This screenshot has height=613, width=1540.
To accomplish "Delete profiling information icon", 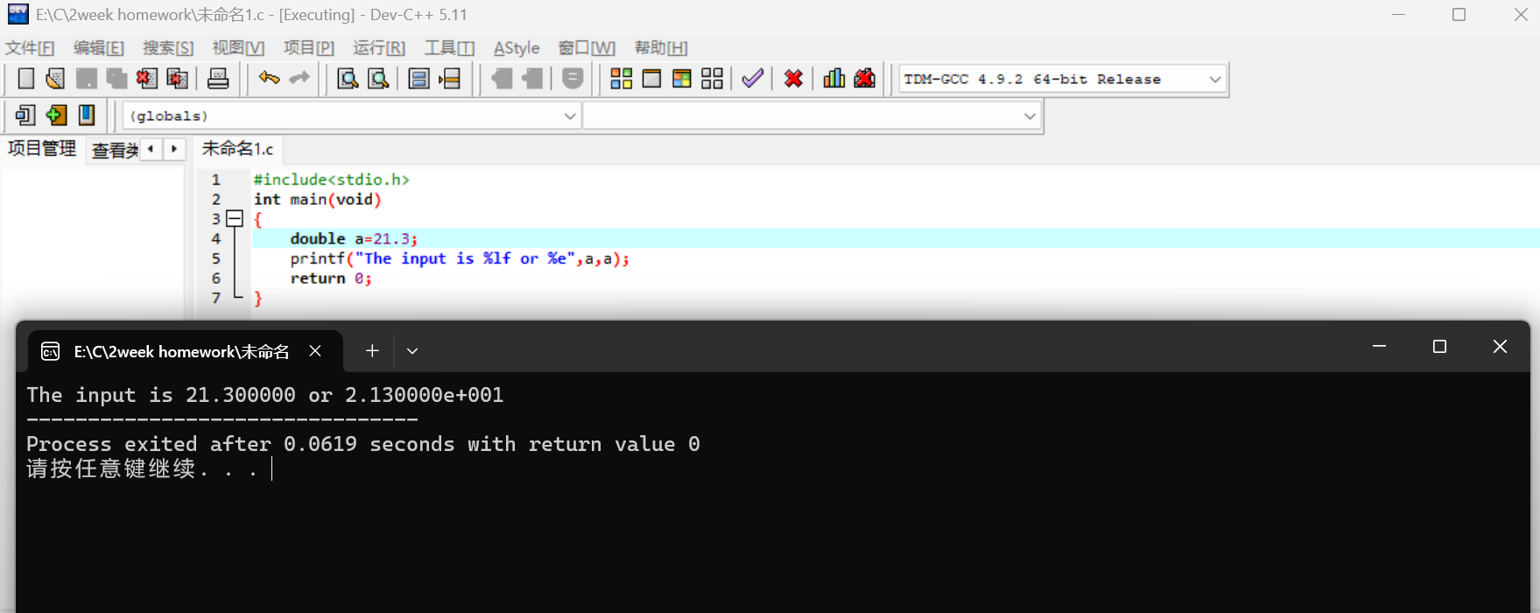I will click(865, 79).
